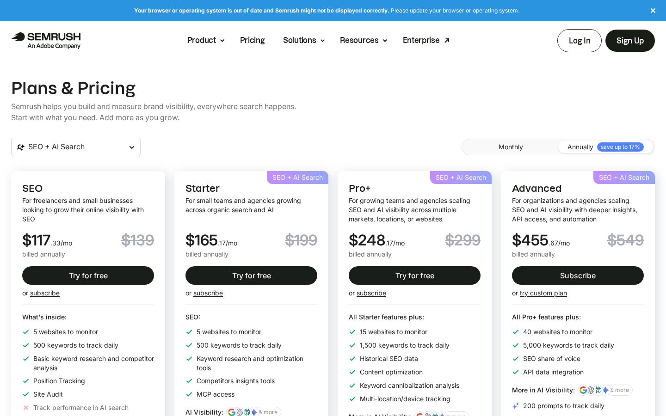
Task: Expand the Product menu
Action: [x=206, y=40]
